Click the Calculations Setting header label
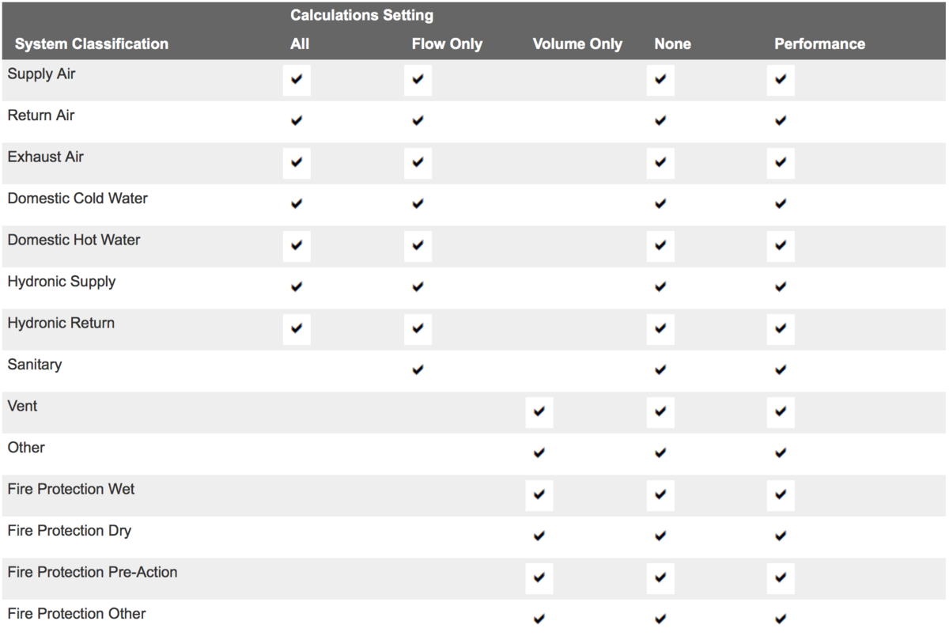Image resolution: width=949 pixels, height=640 pixels. pos(362,16)
